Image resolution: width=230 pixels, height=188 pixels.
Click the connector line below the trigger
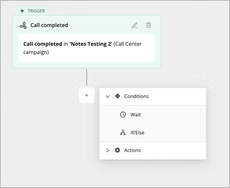point(87,77)
